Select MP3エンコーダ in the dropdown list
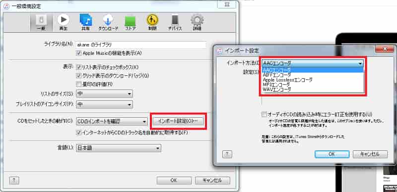Screen dimensions: 397x192 pos(313,85)
